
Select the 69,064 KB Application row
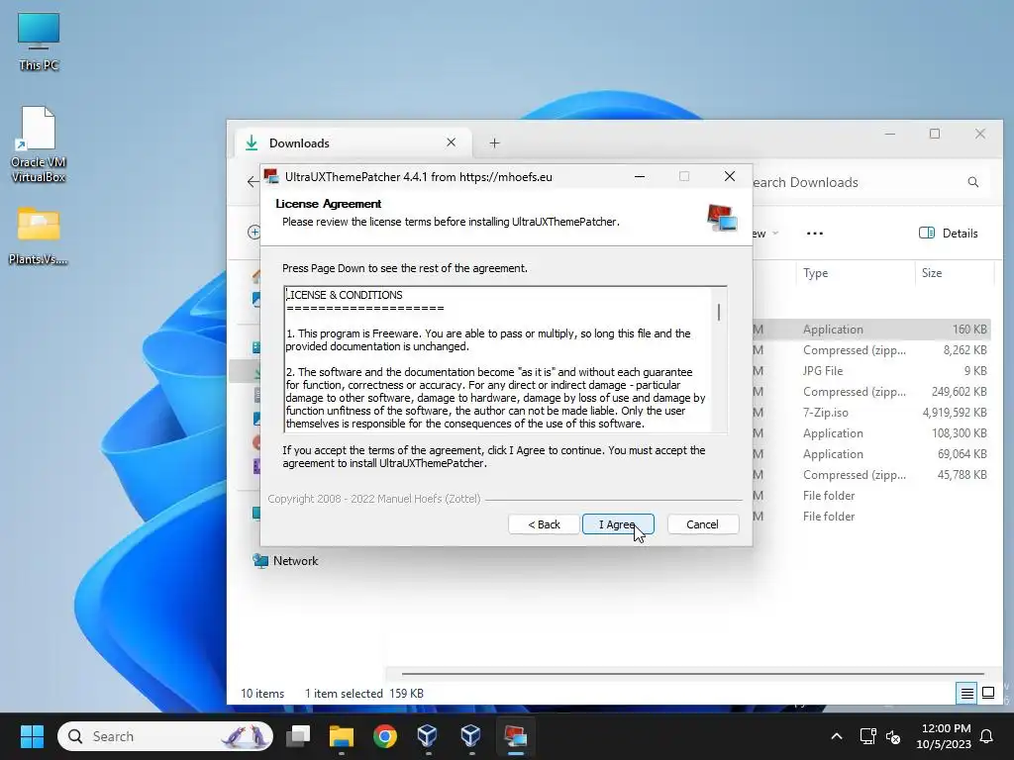pyautogui.click(x=873, y=453)
